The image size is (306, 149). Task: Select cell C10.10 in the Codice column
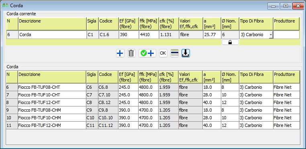[108, 118]
